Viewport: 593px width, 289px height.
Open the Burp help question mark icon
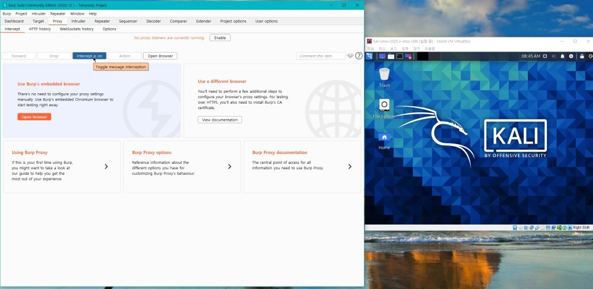(x=359, y=56)
